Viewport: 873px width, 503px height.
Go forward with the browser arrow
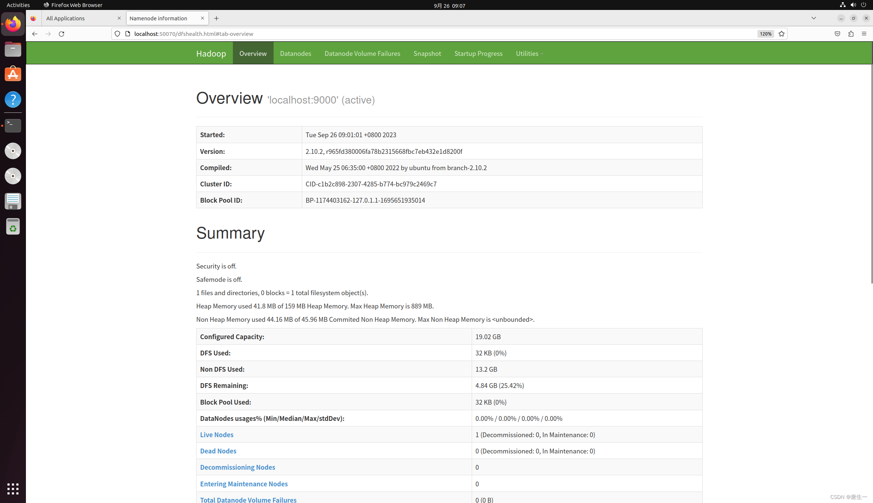pos(48,34)
